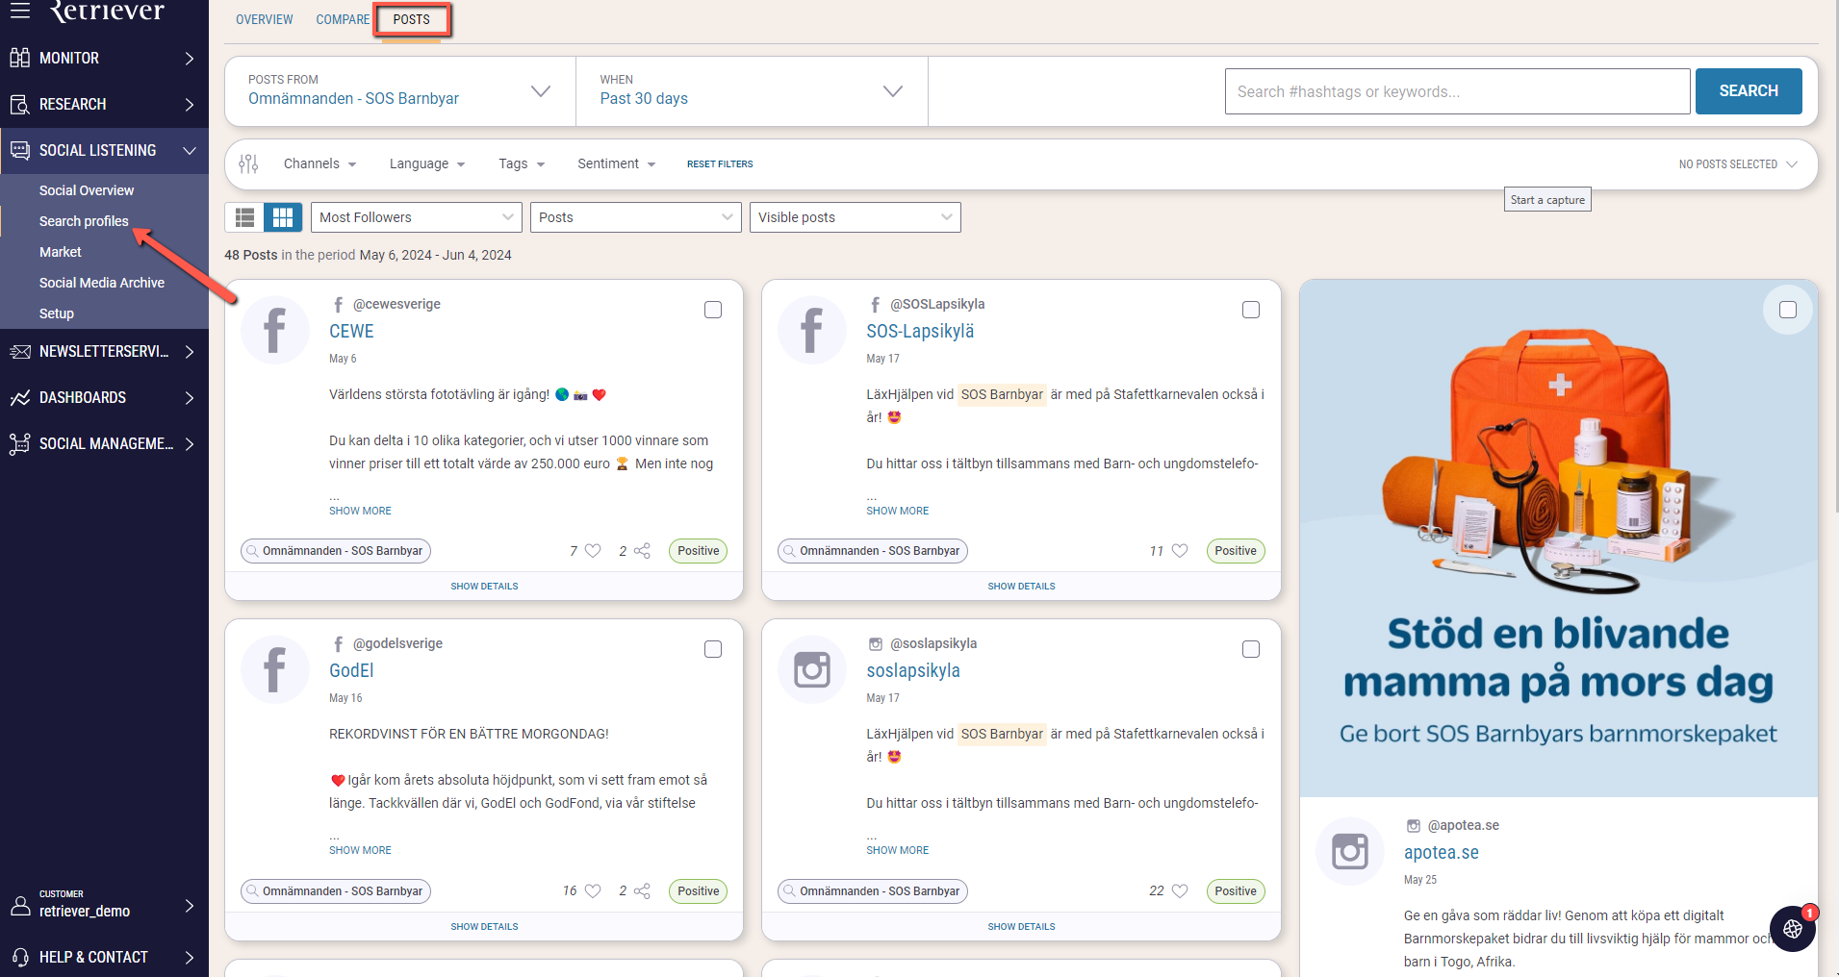Open the hamburger menu icon
1839x977 pixels.
pos(20,11)
